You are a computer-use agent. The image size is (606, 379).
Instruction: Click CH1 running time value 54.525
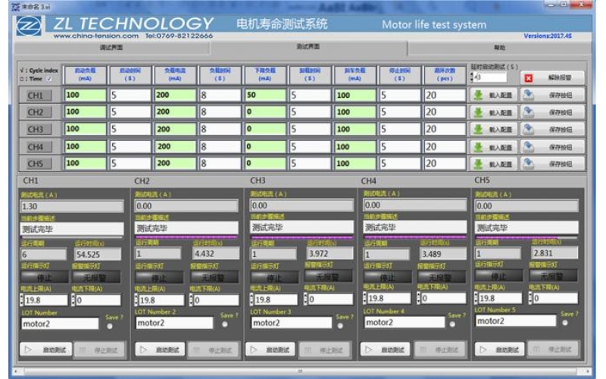point(98,255)
